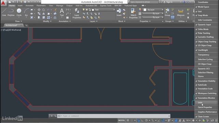
Task: Open the Text layer dropdown
Action: coord(114,10)
